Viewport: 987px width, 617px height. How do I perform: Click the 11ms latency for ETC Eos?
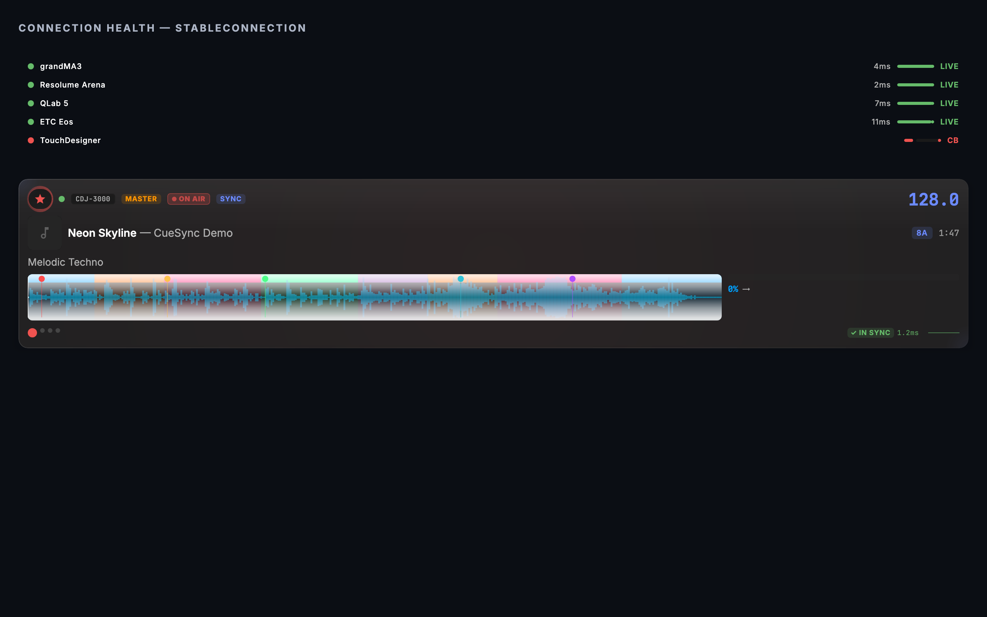[x=881, y=122]
